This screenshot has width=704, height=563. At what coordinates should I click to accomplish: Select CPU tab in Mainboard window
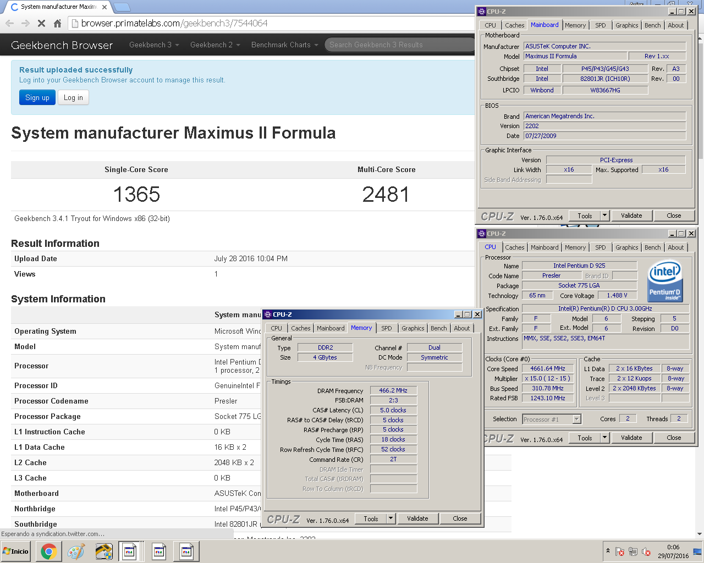pyautogui.click(x=491, y=25)
